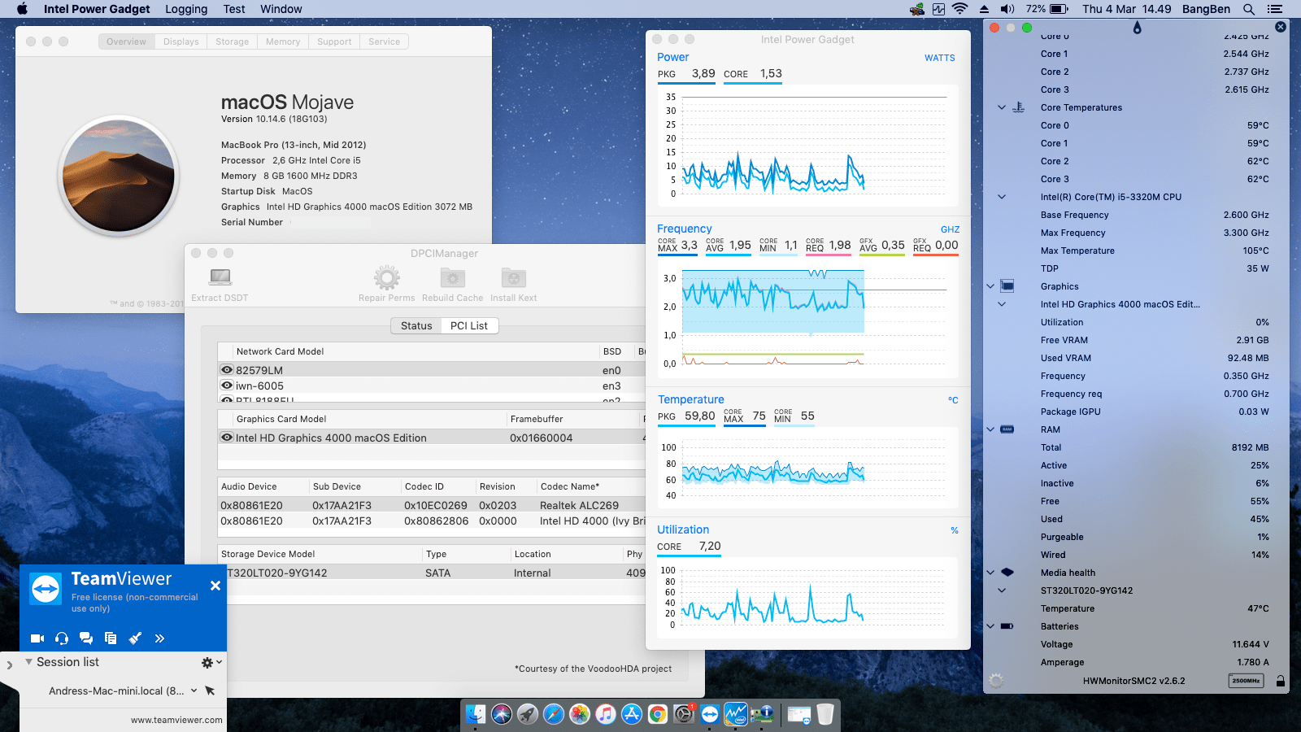This screenshot has height=732, width=1301.
Task: Select Realtek ALC269 audio row
Action: click(433, 505)
